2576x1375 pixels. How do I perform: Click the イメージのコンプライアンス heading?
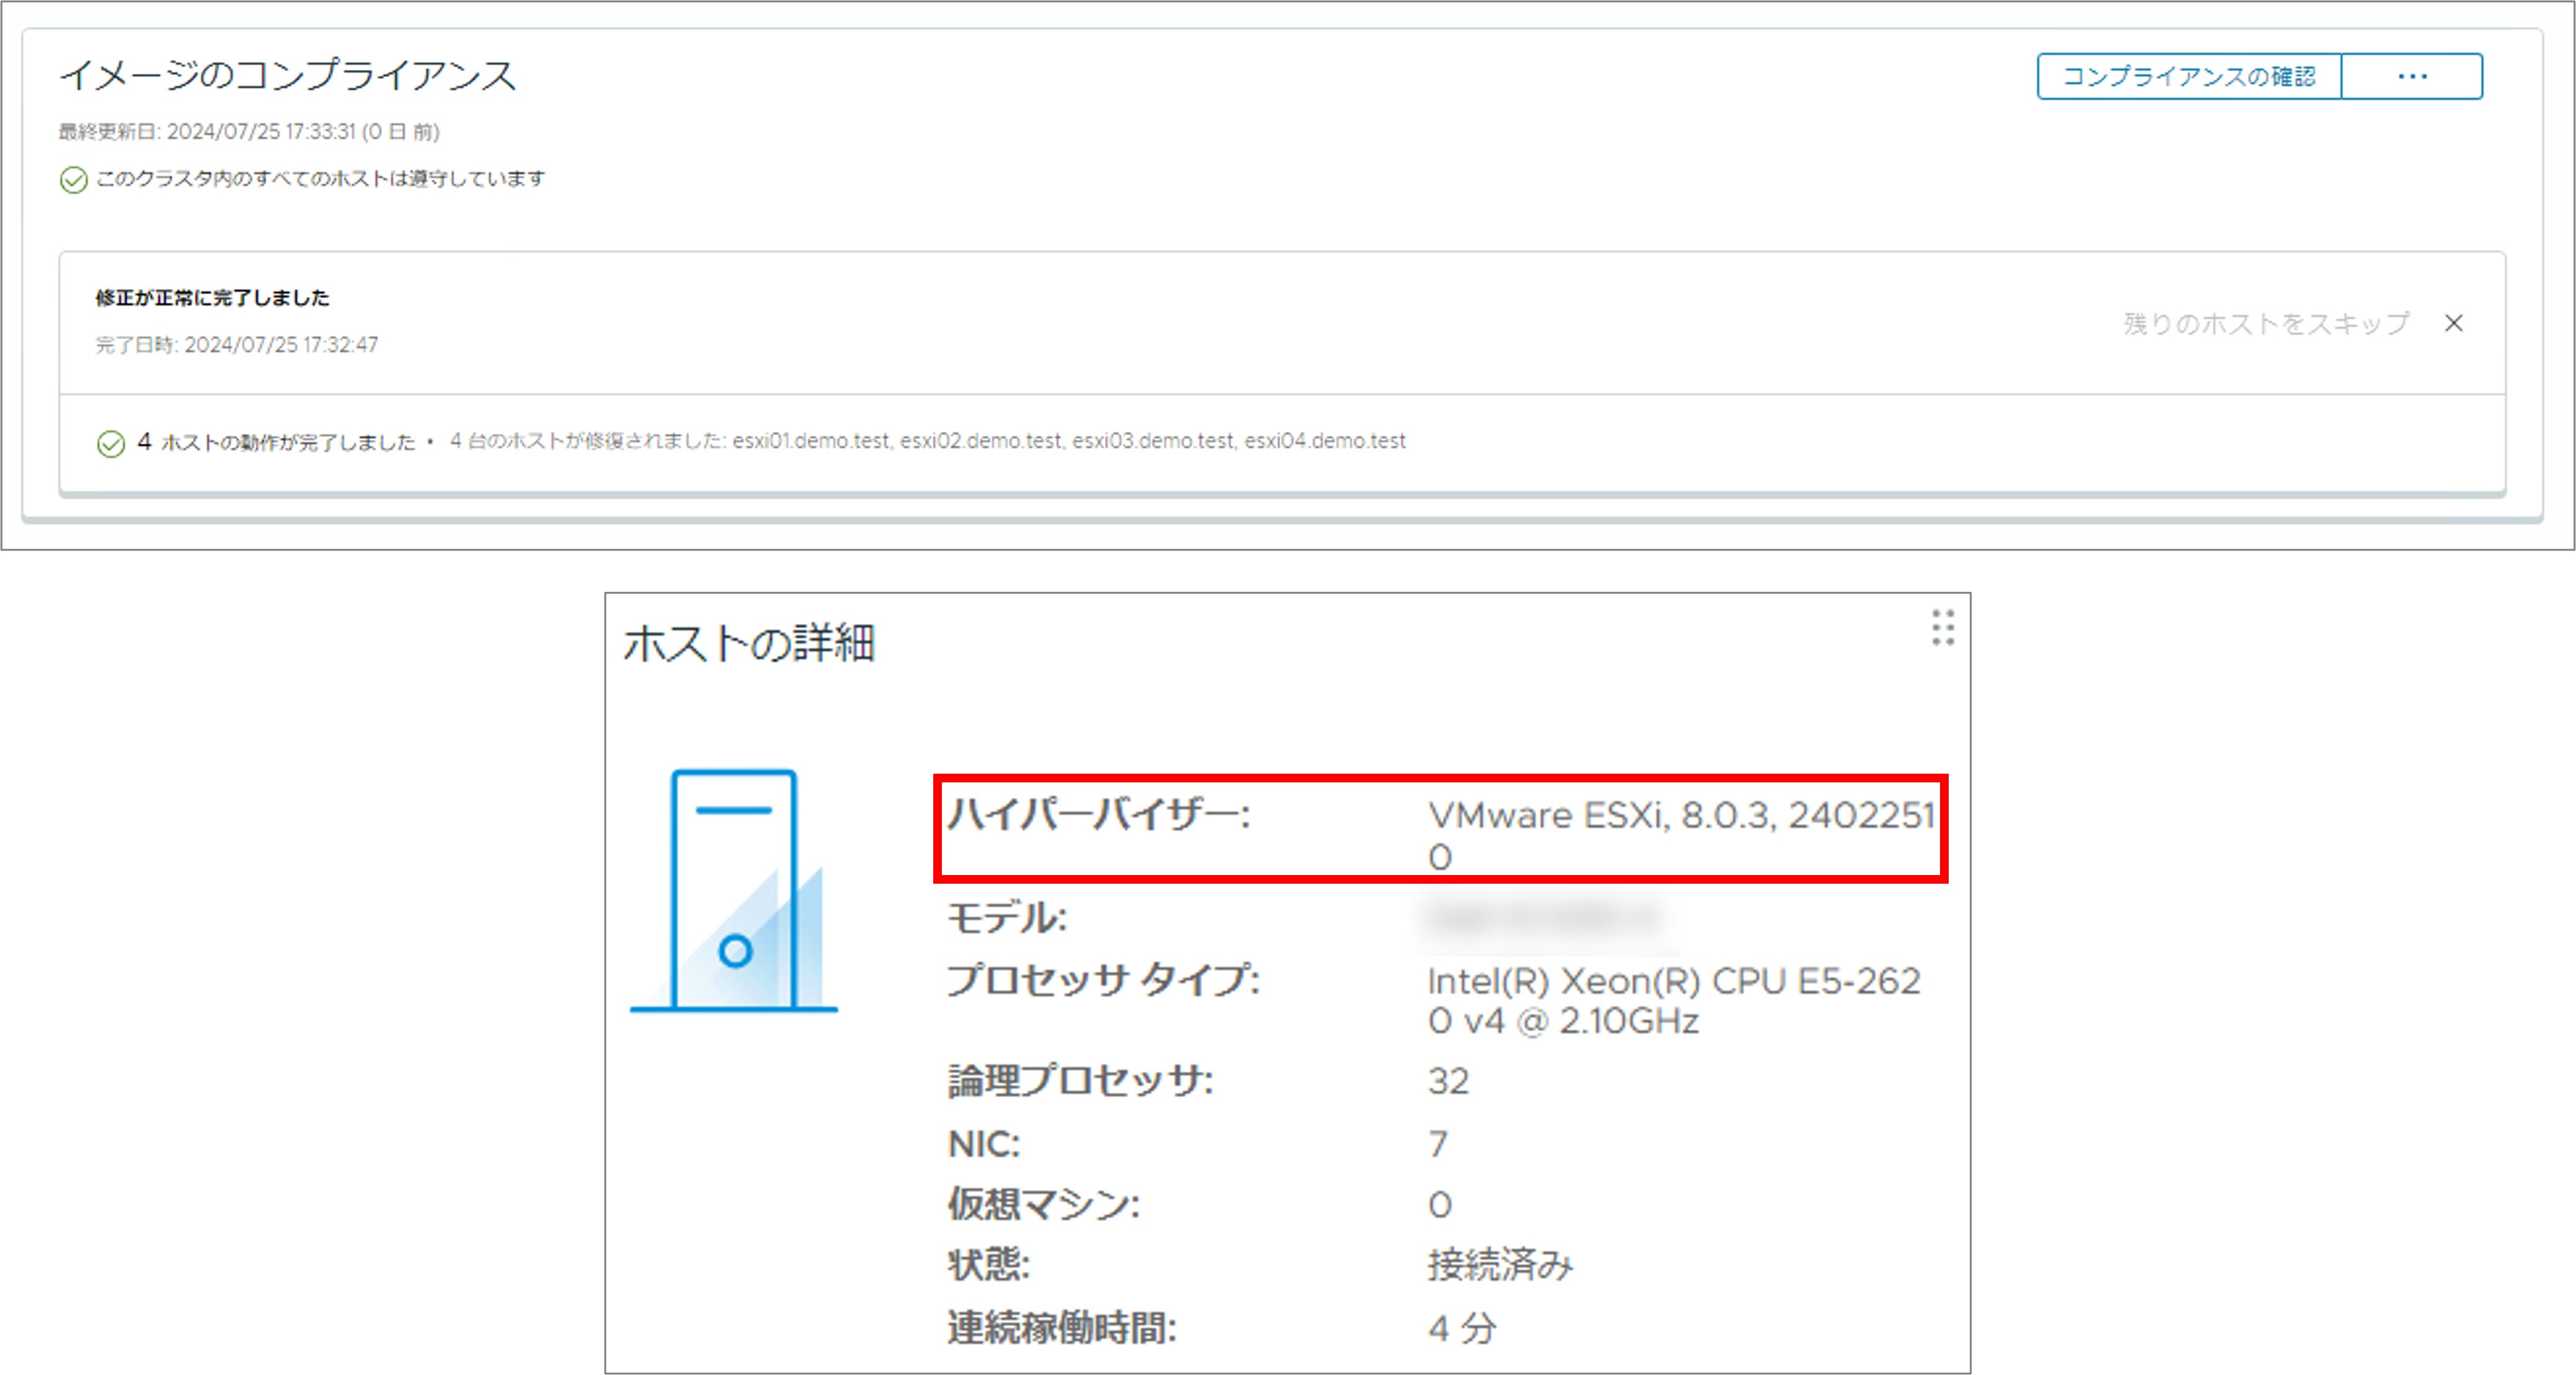pos(288,76)
